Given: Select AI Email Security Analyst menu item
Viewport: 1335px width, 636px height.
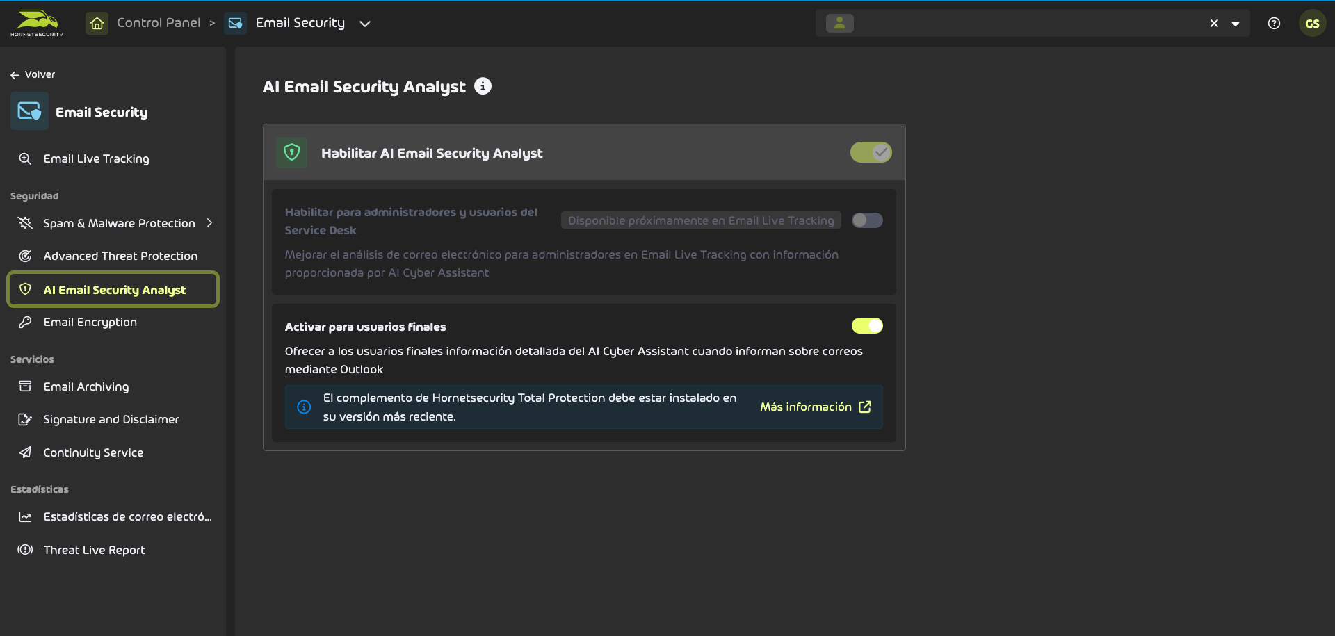Looking at the screenshot, I should pyautogui.click(x=114, y=290).
